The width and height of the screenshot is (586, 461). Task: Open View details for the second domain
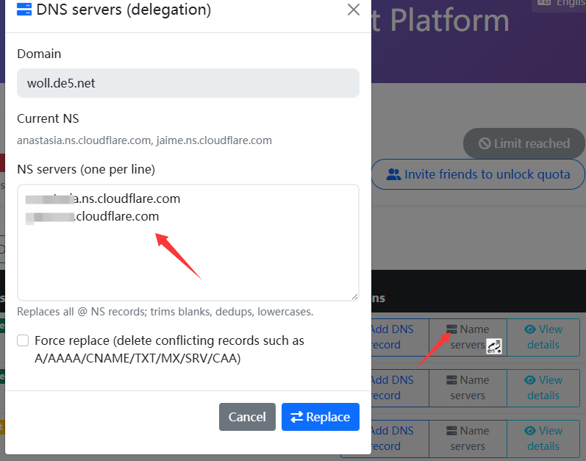tap(543, 387)
